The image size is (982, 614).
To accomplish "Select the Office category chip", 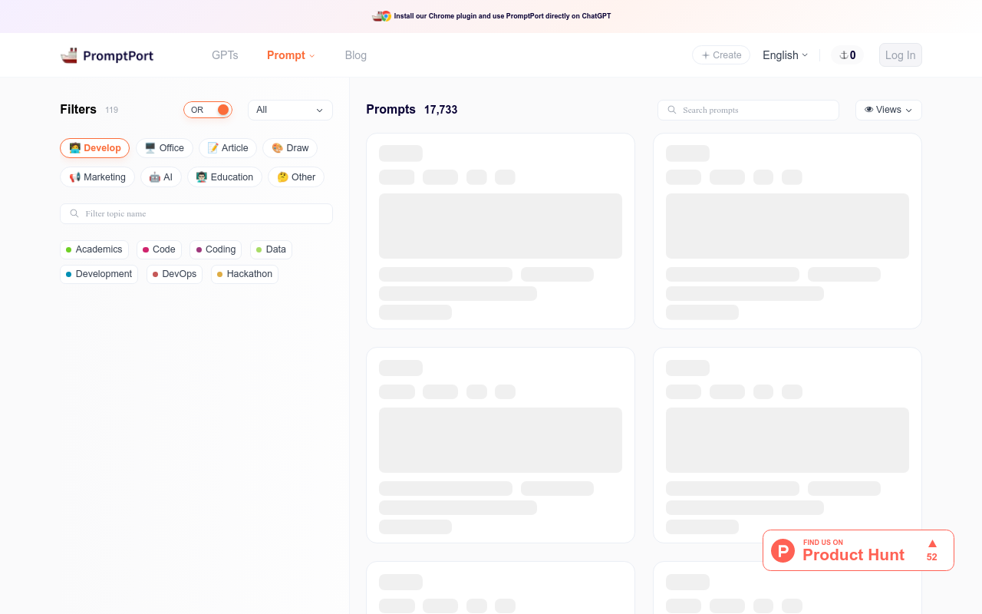I will pos(164,148).
